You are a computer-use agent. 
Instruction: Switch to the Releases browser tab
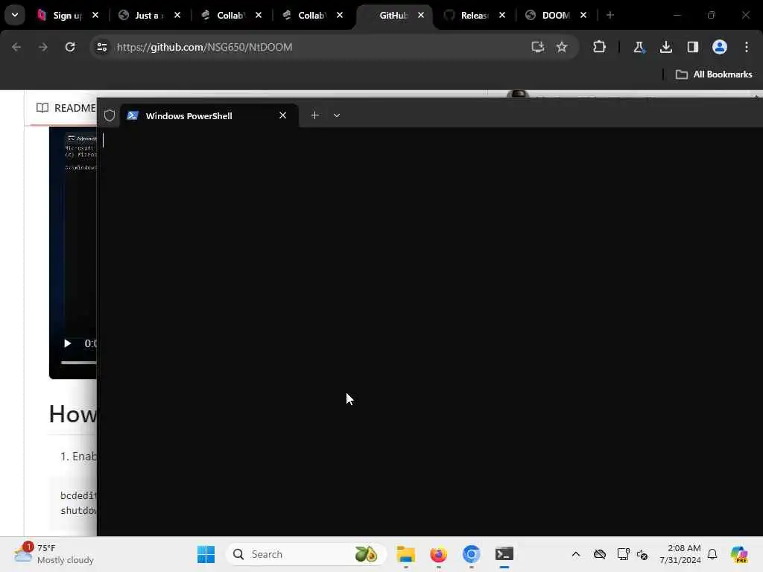click(474, 16)
